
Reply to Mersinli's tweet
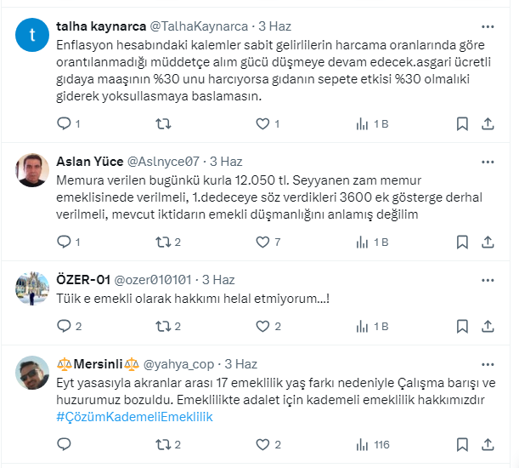tap(65, 444)
